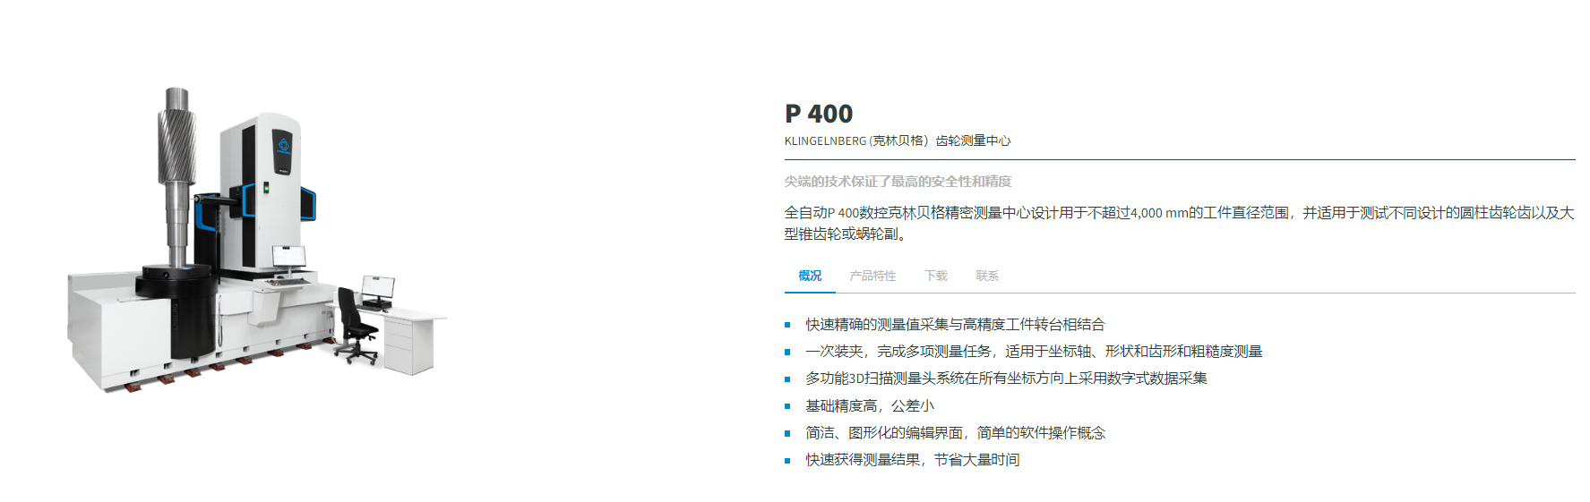Screen dimensions: 1590x502
Task: Click the blue bullet before 快速精确的测量值采集
Action: 787,325
